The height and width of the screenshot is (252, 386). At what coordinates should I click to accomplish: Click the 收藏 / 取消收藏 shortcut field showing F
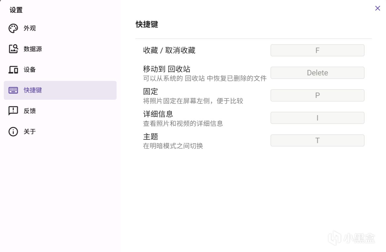[317, 50]
